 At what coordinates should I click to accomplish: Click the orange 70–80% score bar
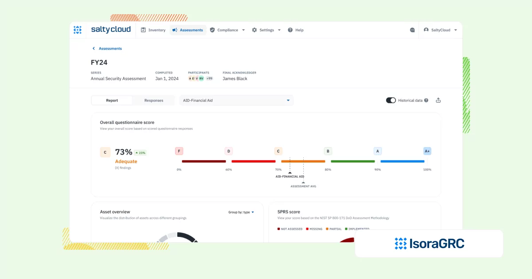click(x=303, y=162)
